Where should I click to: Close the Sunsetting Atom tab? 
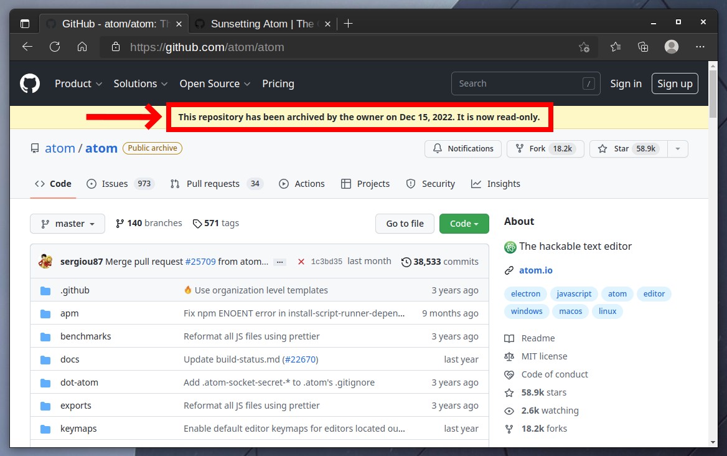(x=327, y=24)
